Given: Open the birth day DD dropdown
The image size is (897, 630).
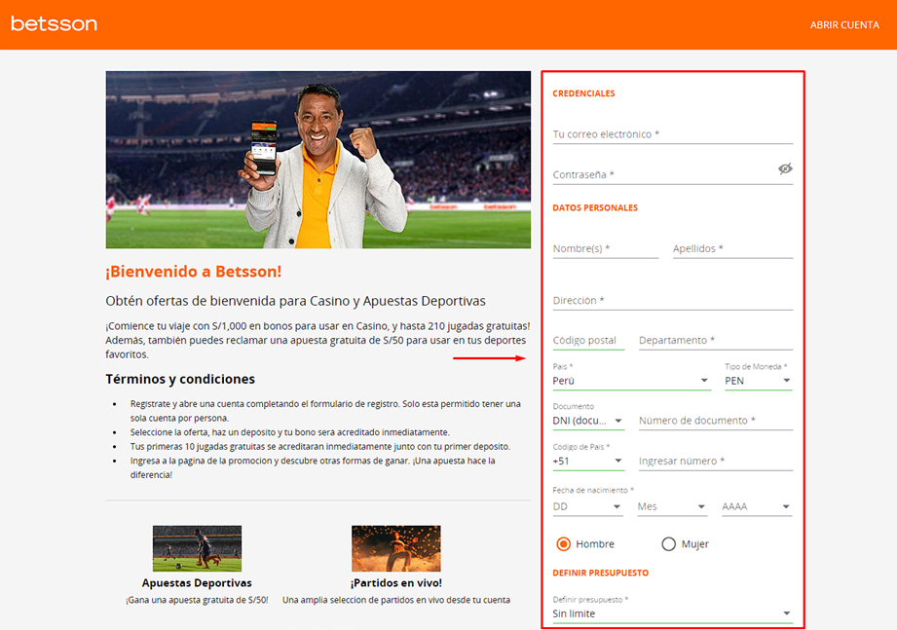Looking at the screenshot, I should [588, 506].
